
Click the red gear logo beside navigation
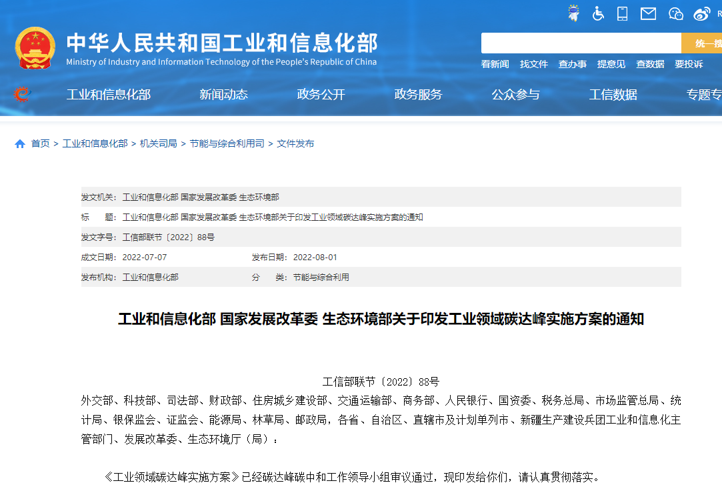click(x=23, y=95)
